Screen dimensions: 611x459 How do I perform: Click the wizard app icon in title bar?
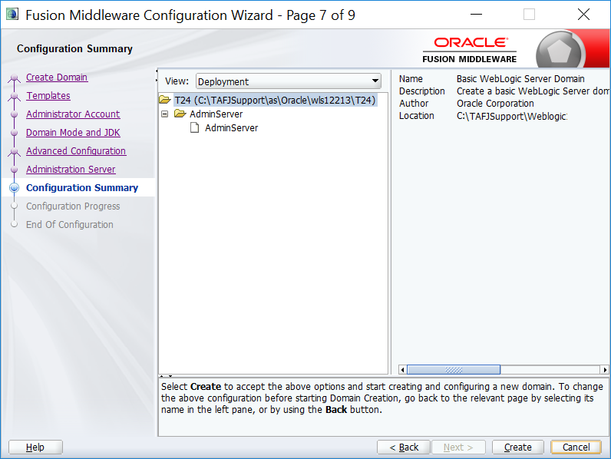[12, 15]
